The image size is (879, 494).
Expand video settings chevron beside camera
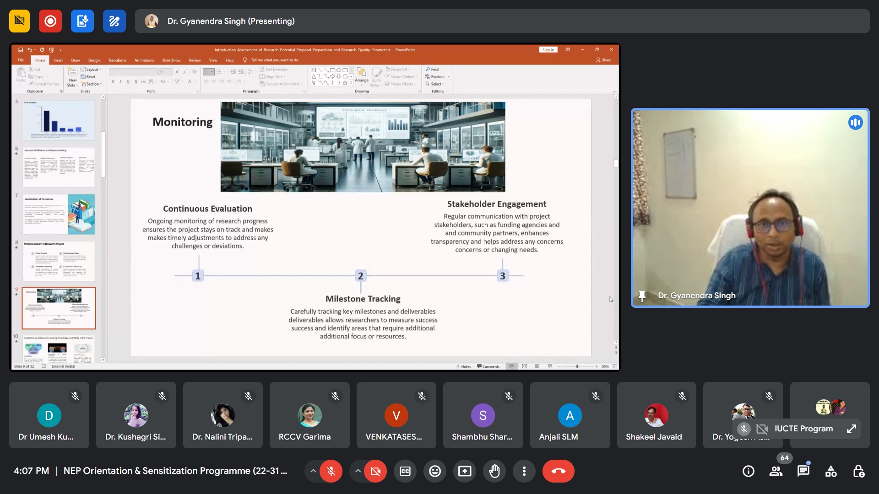(x=358, y=471)
